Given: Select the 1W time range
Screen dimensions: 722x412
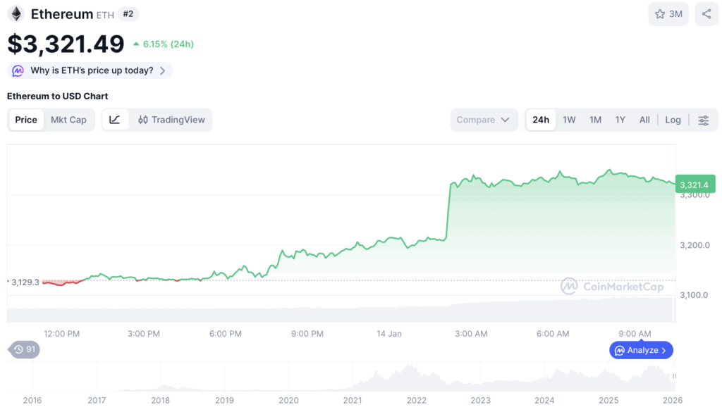Looking at the screenshot, I should pyautogui.click(x=569, y=120).
